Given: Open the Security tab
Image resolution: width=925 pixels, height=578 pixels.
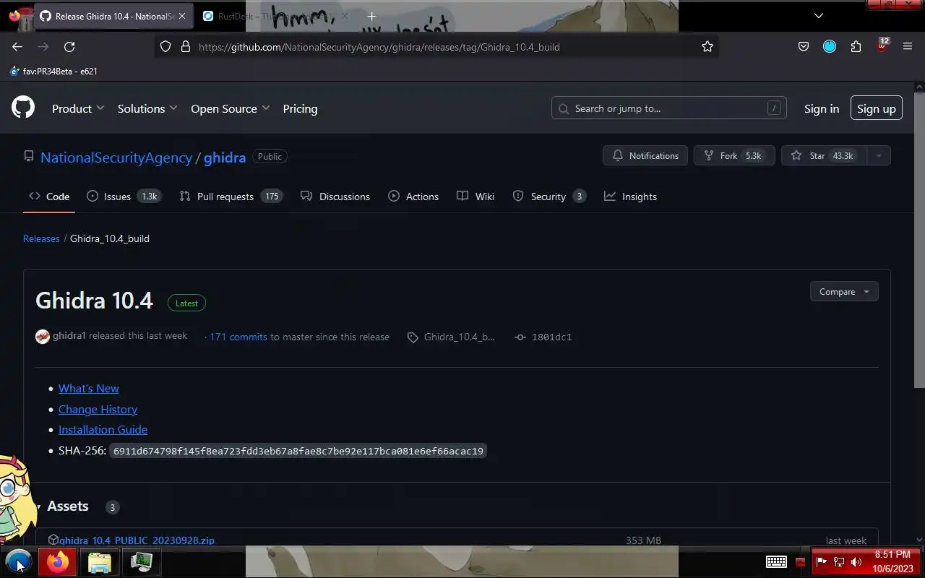Looking at the screenshot, I should (549, 197).
